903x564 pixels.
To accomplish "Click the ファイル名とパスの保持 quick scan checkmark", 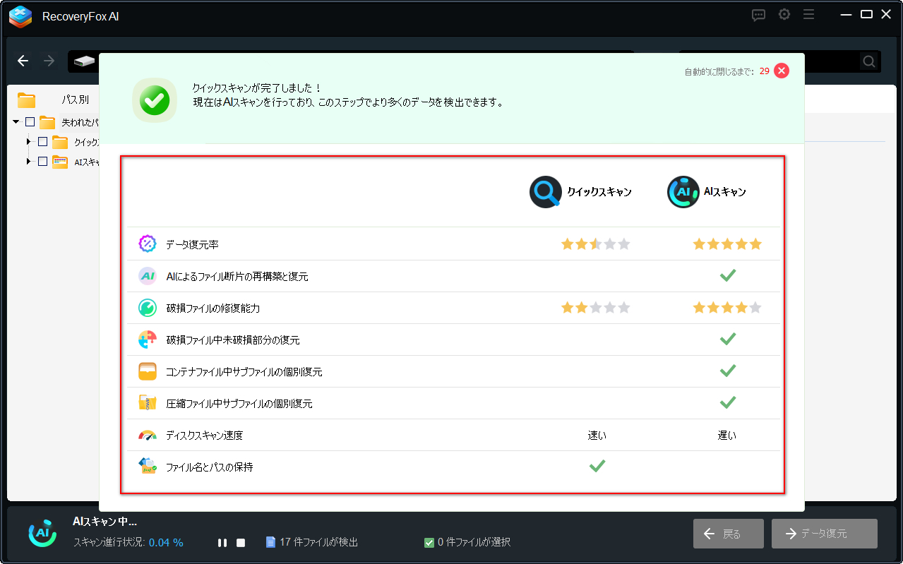I will [x=597, y=466].
